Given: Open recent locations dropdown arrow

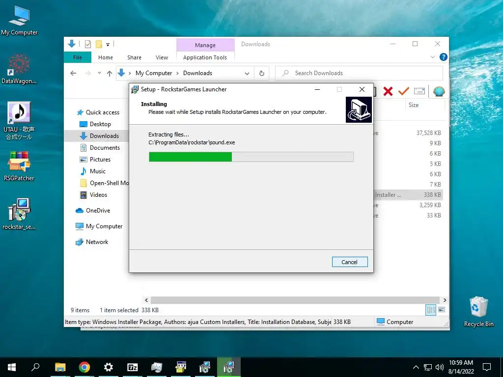Looking at the screenshot, I should 99,73.
